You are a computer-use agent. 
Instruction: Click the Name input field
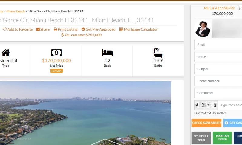pos(218,57)
